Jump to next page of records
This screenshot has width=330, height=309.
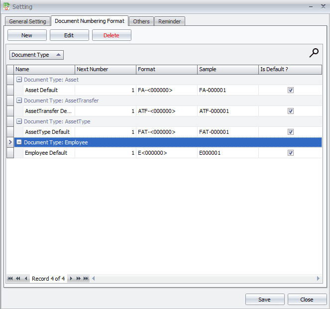78,279
